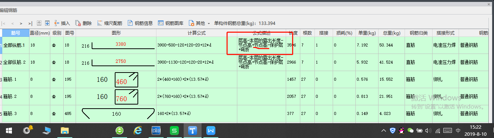The height and width of the screenshot is (138, 494).
Task: Select 直筋 cell in 全部纵筋.2 row
Action: click(418, 62)
